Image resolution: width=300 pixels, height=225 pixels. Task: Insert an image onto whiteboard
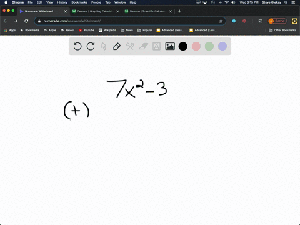click(170, 46)
